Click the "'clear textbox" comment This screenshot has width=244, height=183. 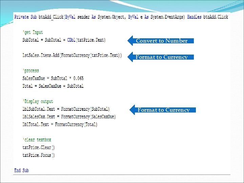tap(37, 140)
